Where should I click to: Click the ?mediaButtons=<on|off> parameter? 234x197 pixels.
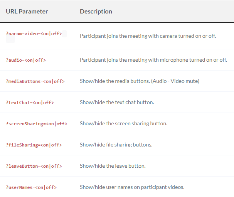35,81
